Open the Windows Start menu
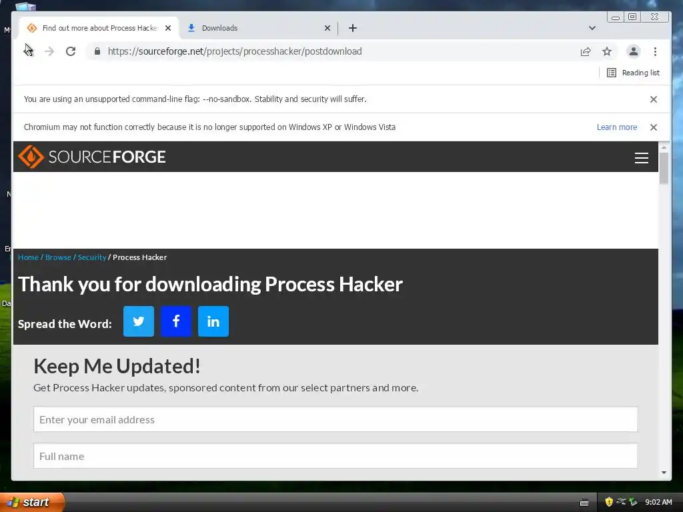The height and width of the screenshot is (512, 683). (32, 502)
